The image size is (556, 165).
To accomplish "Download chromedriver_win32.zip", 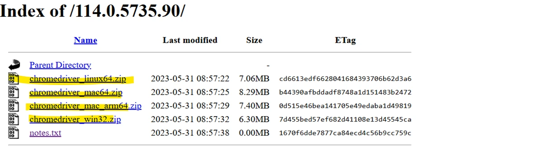I will pos(75,120).
